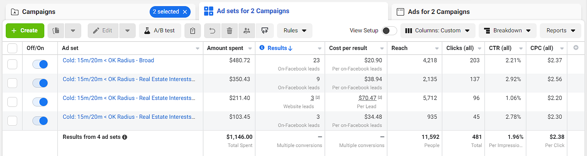Toggle the View Setup switch

coord(389,31)
